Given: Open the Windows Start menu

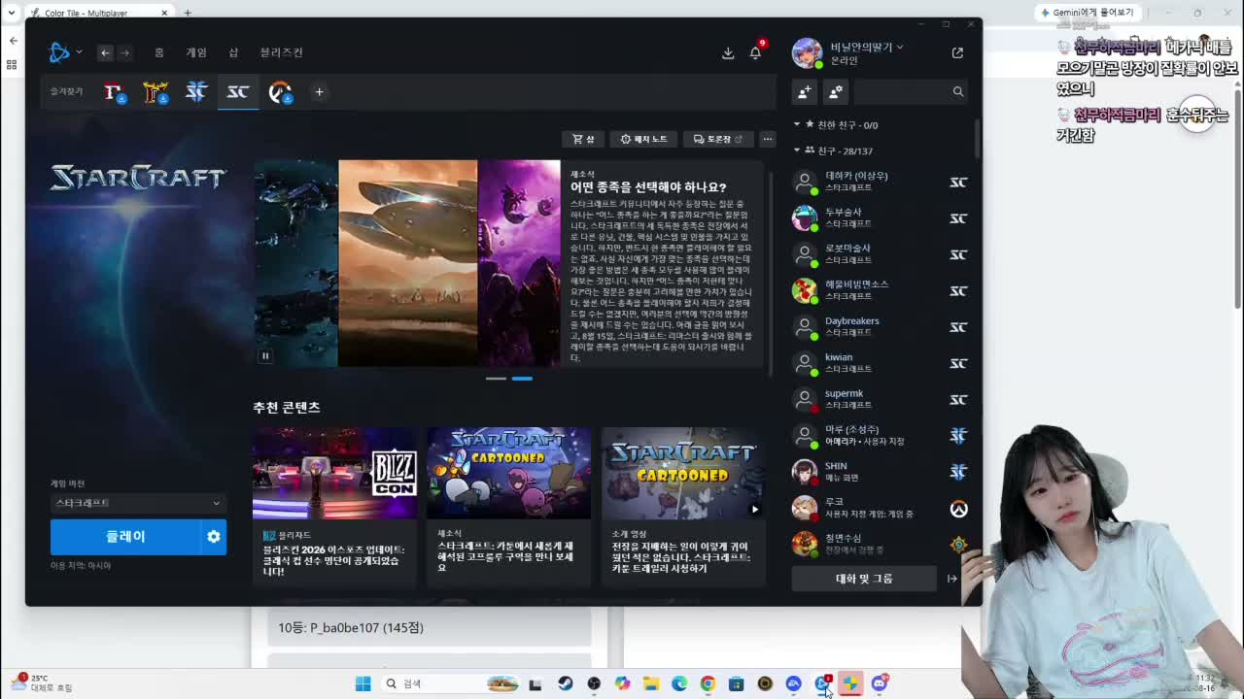Looking at the screenshot, I should click(x=363, y=683).
